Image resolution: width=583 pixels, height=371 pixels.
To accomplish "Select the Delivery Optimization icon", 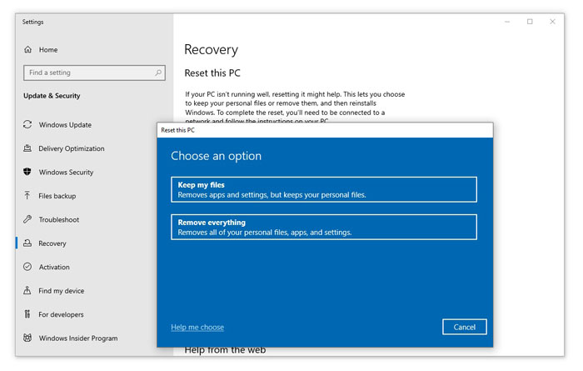I will tap(27, 148).
